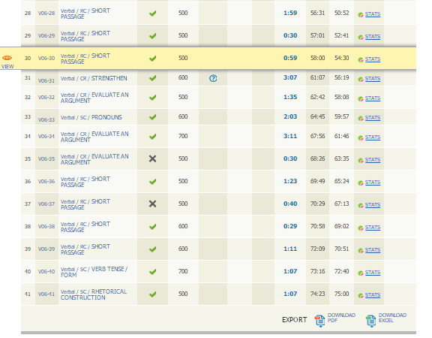Open Verbal / SC / Rhetorical Construction question
The width and height of the screenshot is (432, 338).
coord(94,294)
